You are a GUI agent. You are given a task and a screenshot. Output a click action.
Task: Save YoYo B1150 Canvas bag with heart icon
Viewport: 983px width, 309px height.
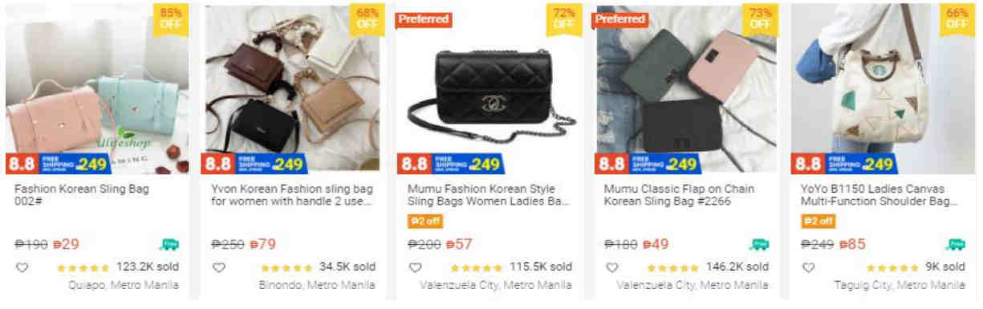[x=808, y=267]
